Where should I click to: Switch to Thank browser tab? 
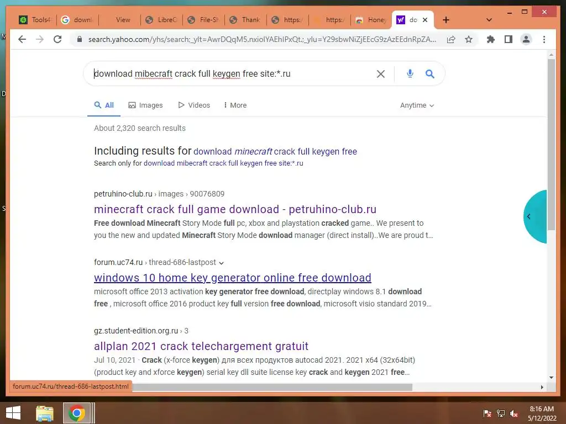click(245, 20)
